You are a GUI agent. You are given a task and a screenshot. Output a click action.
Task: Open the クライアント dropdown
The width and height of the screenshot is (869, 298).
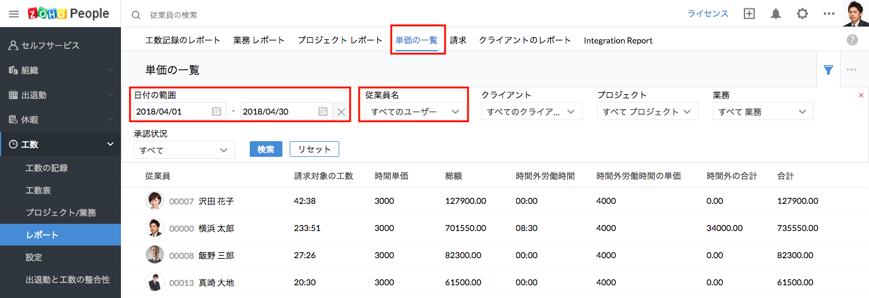click(x=531, y=112)
